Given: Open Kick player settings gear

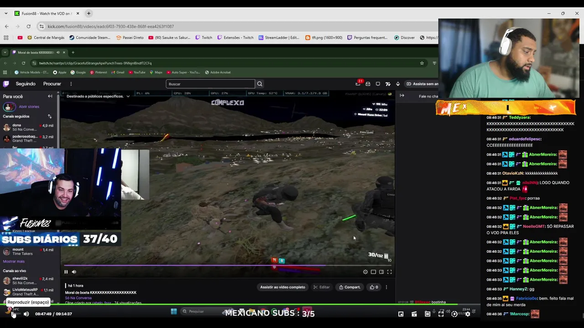Looking at the screenshot, I should pyautogui.click(x=467, y=314).
